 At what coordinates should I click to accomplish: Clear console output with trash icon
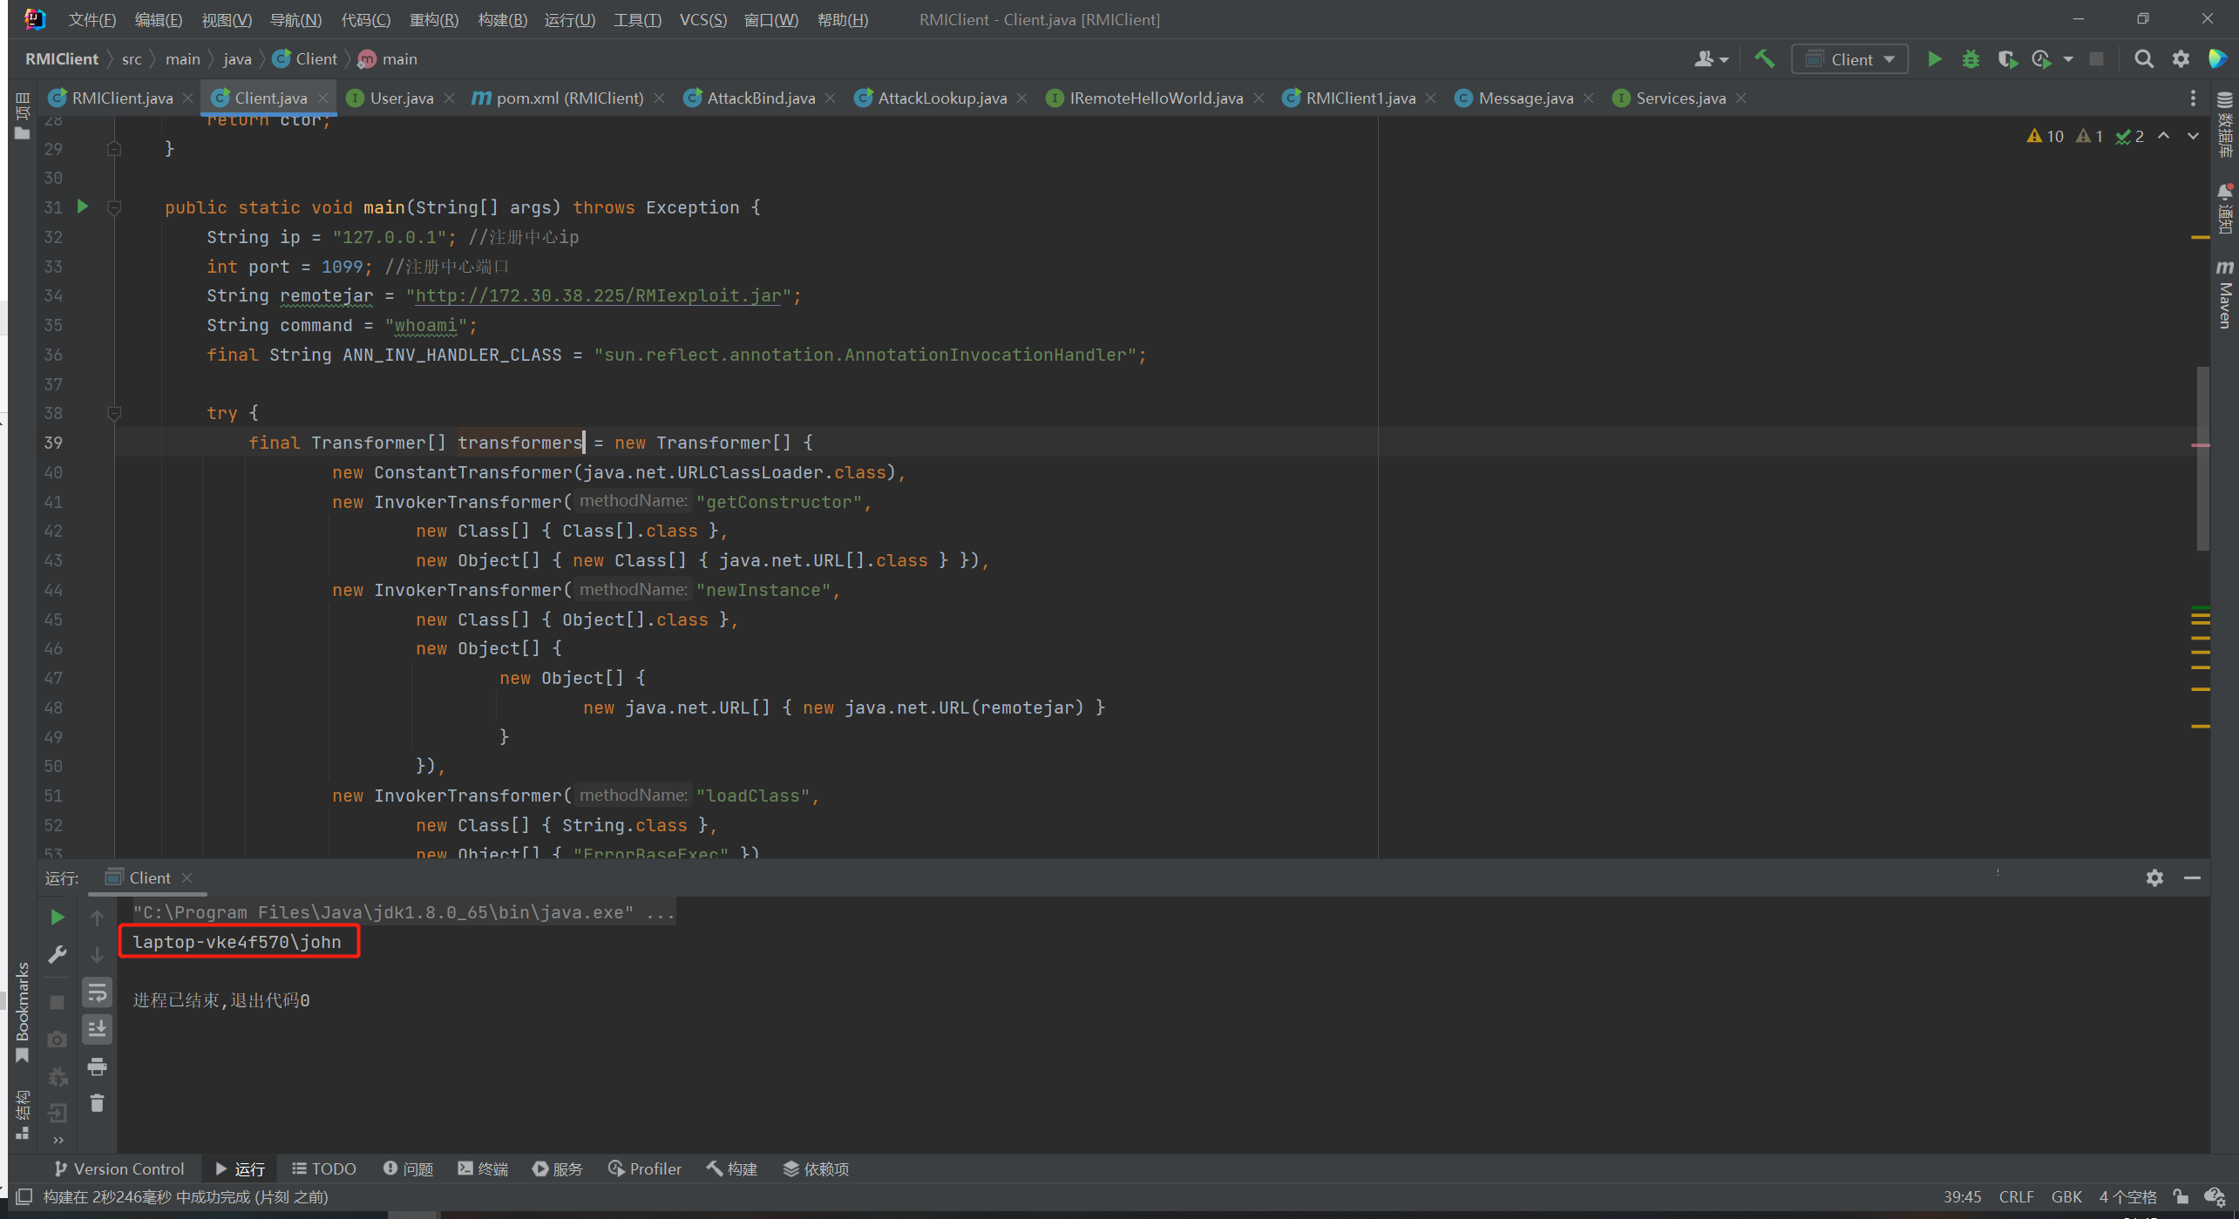click(97, 1103)
